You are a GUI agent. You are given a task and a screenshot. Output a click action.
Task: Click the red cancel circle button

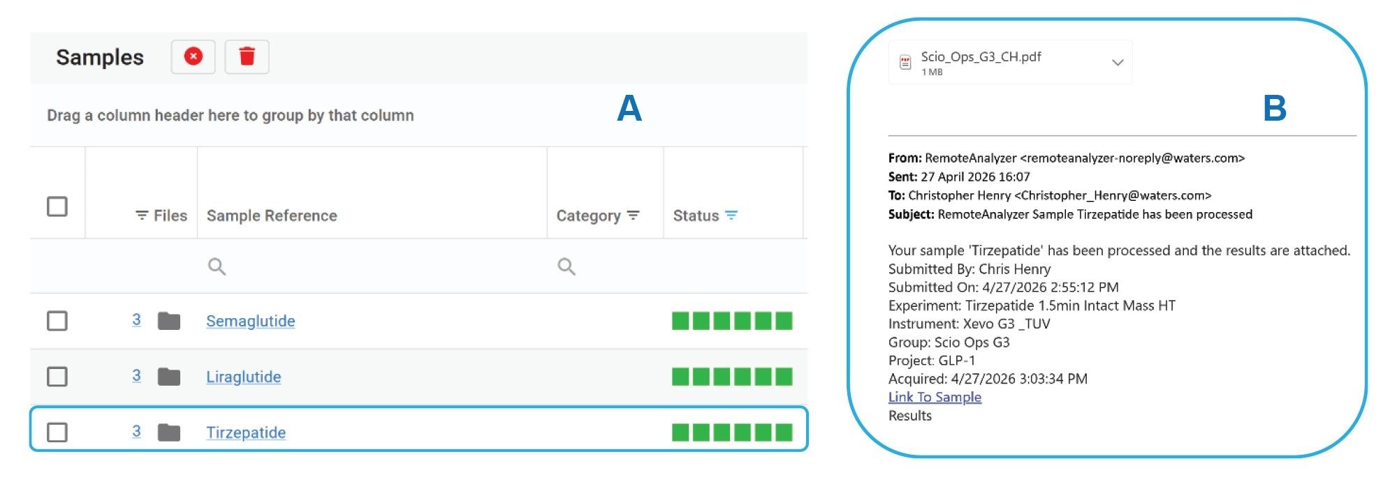click(193, 57)
